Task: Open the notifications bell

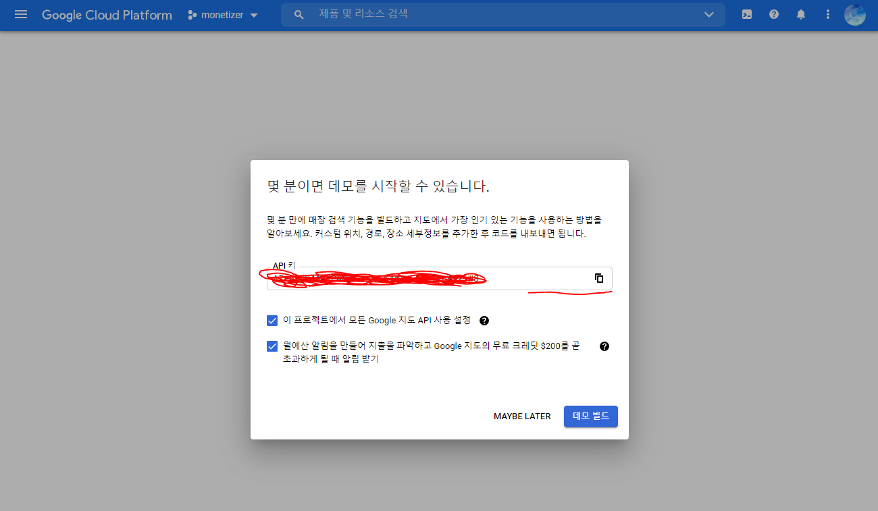Action: 801,14
